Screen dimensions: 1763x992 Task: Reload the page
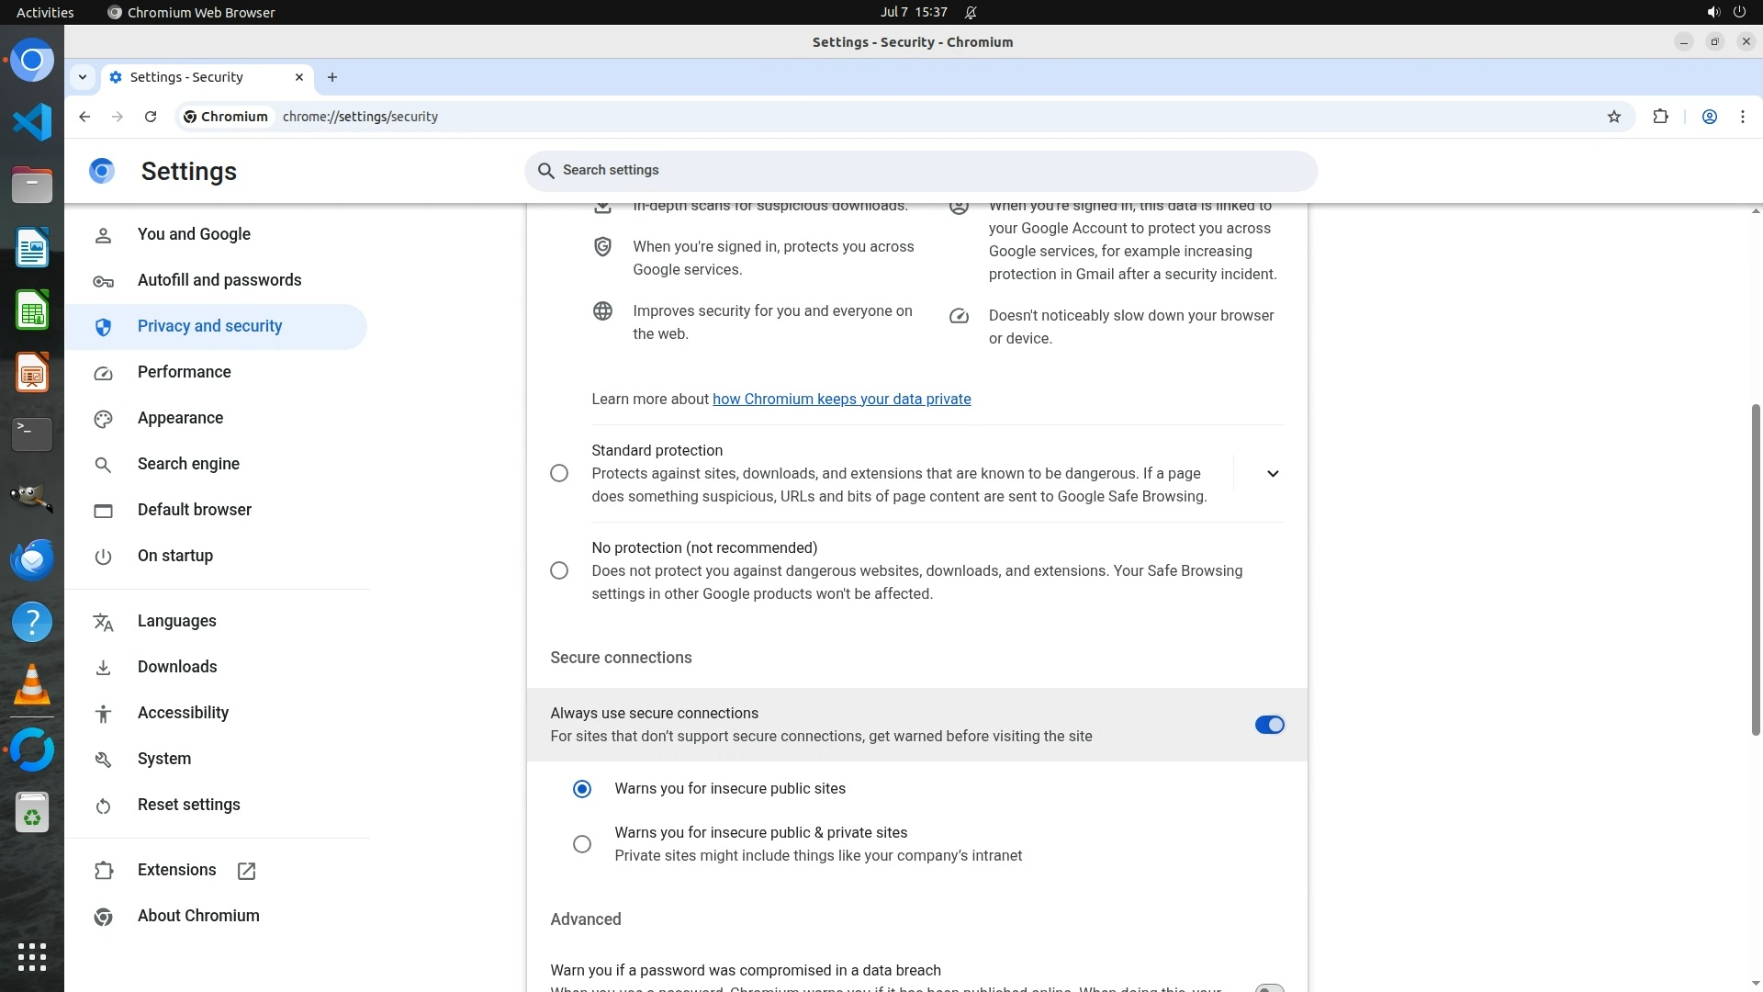click(x=151, y=117)
